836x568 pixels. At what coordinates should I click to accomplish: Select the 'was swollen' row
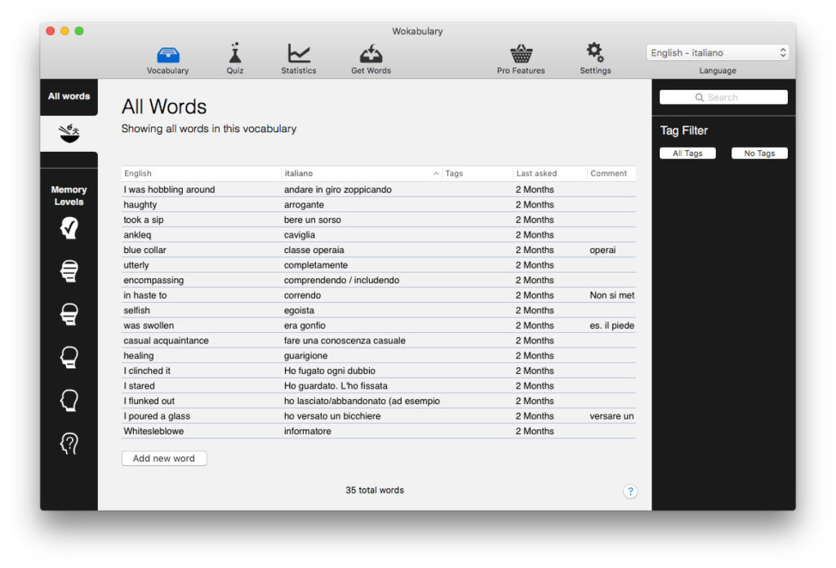(x=379, y=326)
